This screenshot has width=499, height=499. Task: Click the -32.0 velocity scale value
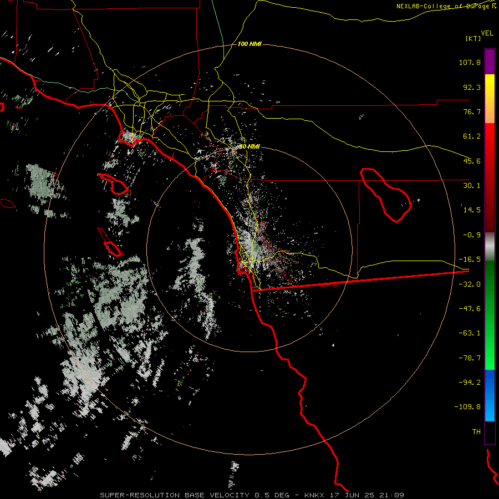(x=470, y=284)
